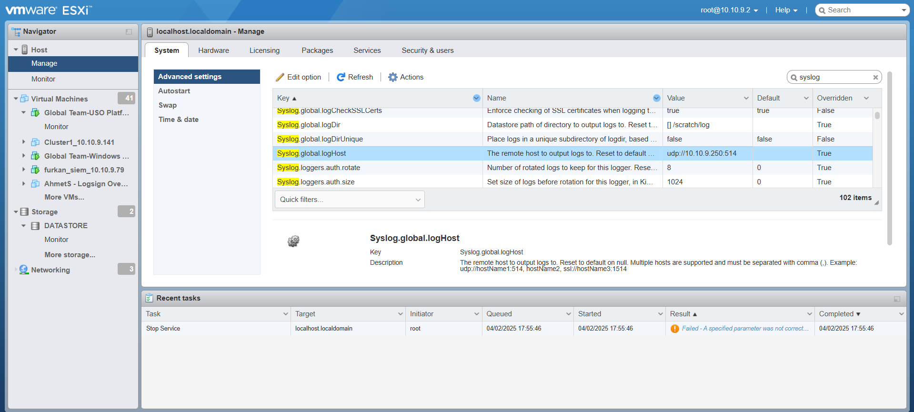Screen dimensions: 914x412
Task: Clear the syslog search filter
Action: (875, 77)
